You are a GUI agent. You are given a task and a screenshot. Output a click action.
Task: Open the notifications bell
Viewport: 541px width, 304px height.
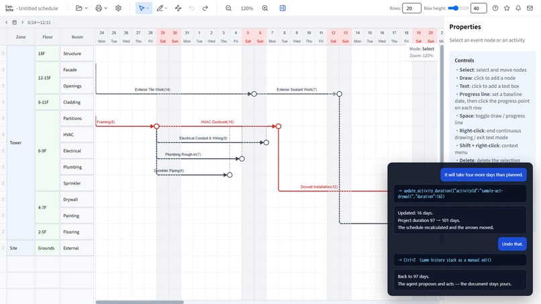pyautogui.click(x=518, y=8)
